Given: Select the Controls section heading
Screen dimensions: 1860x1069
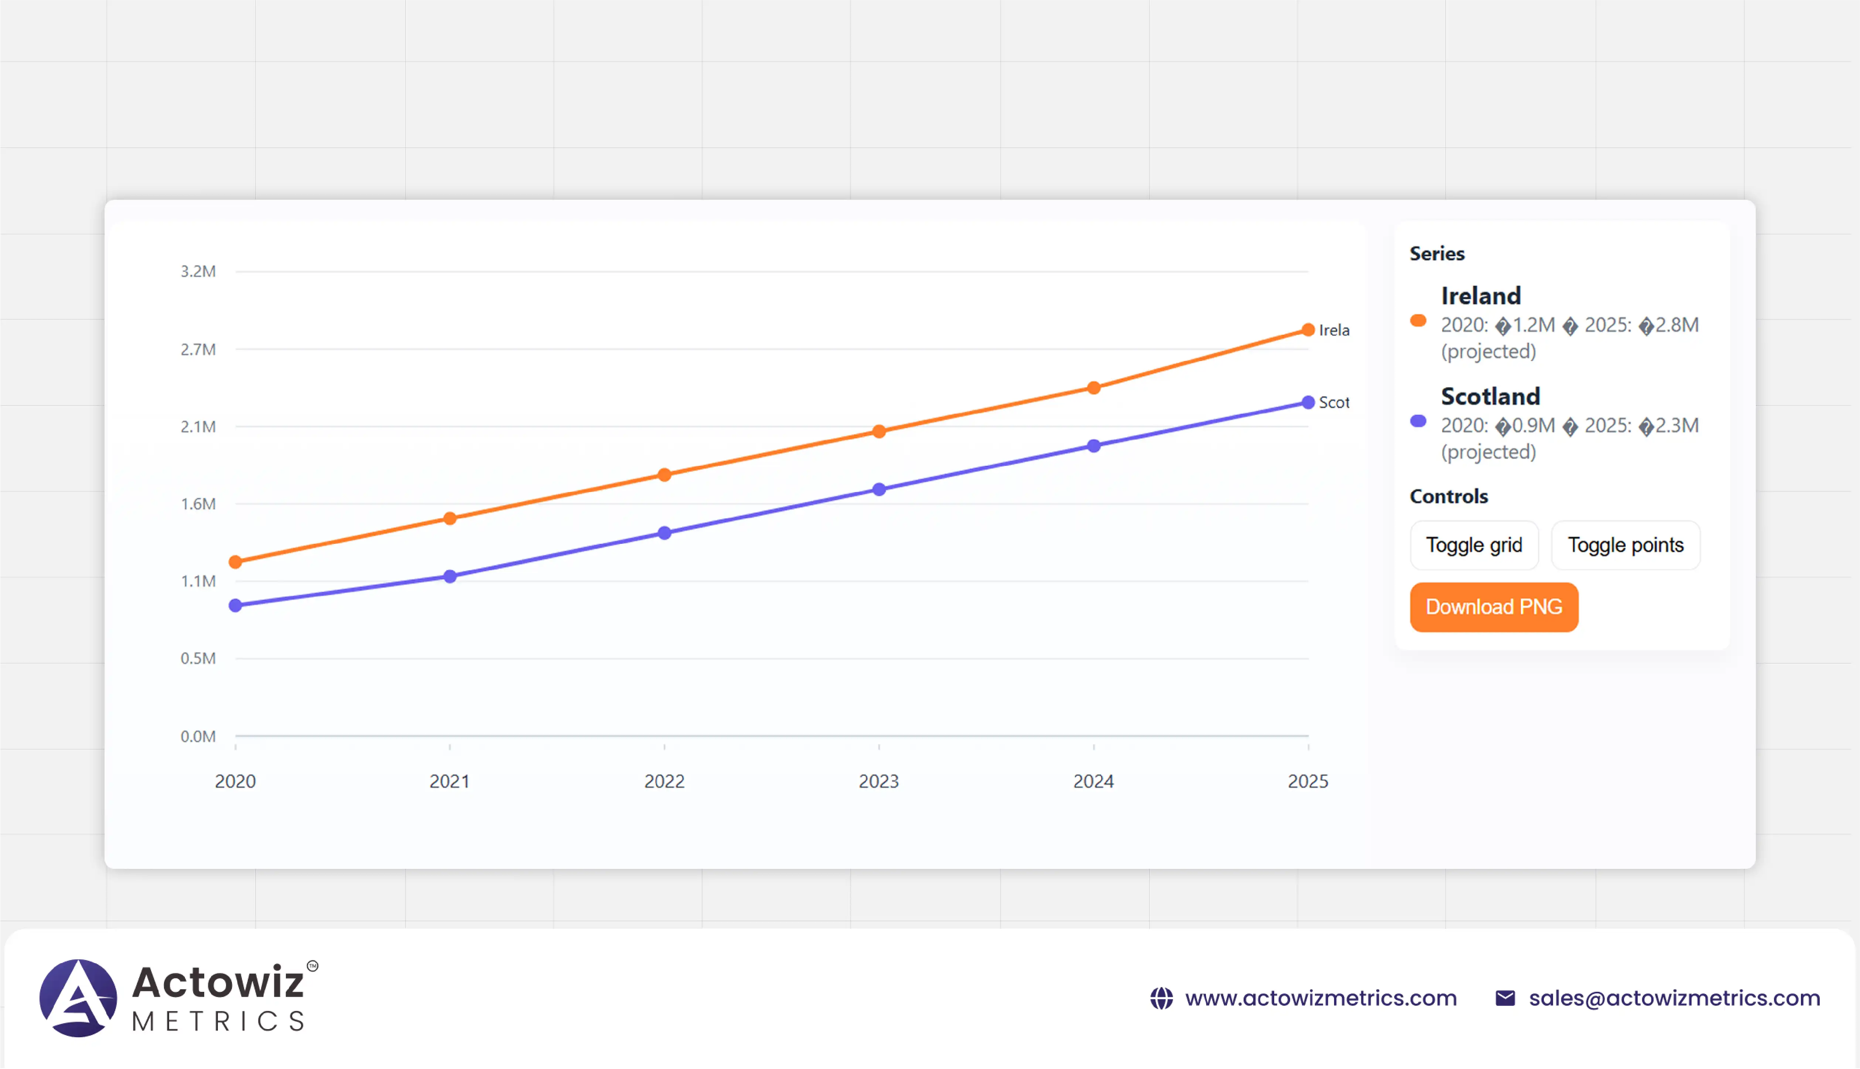Looking at the screenshot, I should [x=1448, y=496].
